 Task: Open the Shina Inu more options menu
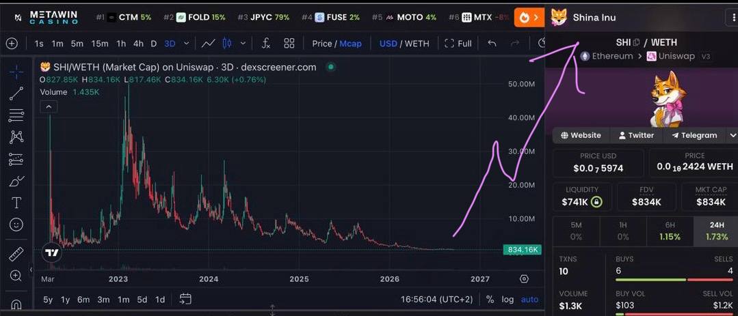pos(733,17)
